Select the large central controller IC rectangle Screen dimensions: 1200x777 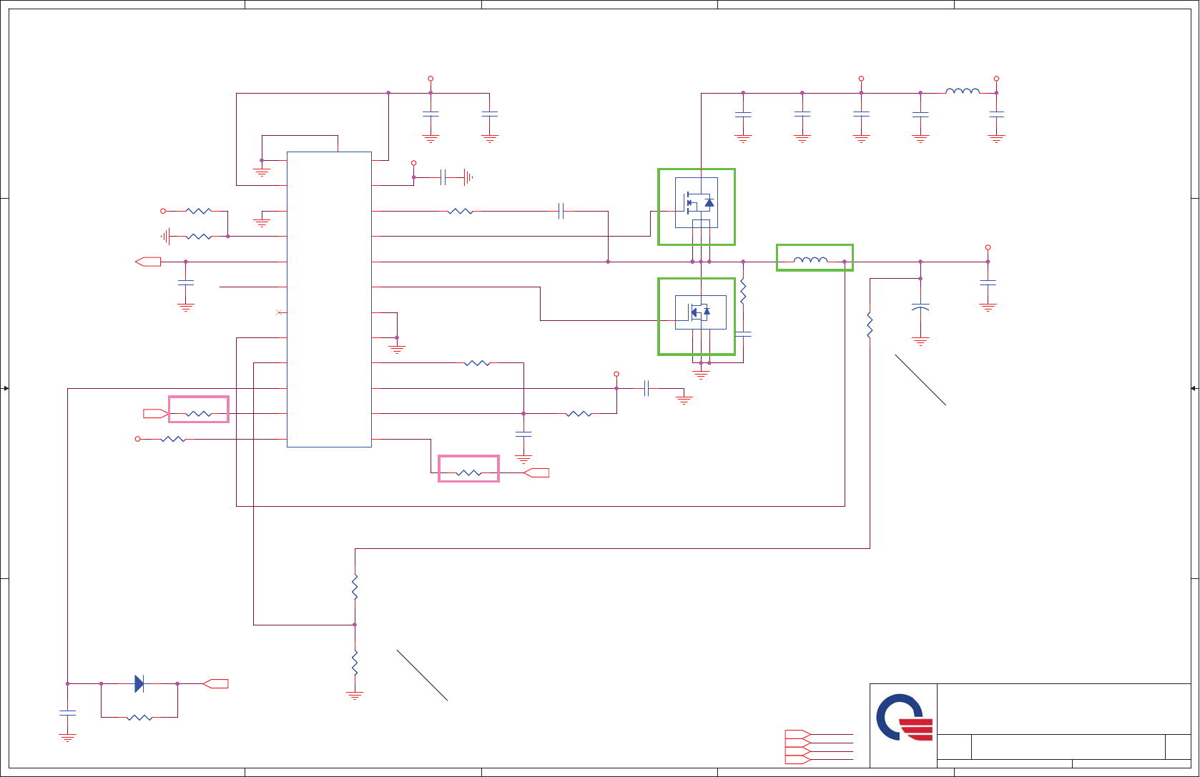329,300
